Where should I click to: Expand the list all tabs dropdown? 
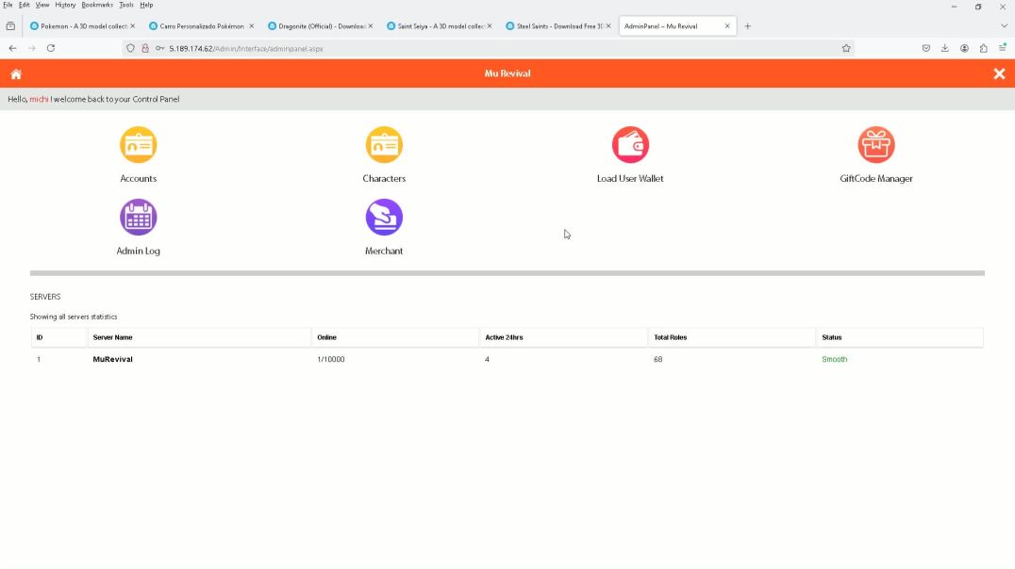(x=1004, y=26)
